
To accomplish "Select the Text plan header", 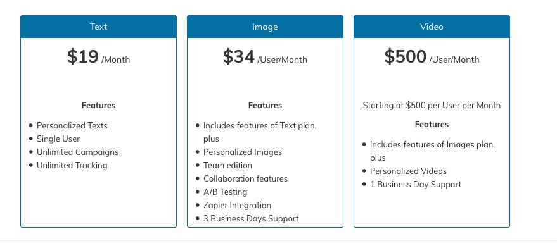I will [98, 27].
